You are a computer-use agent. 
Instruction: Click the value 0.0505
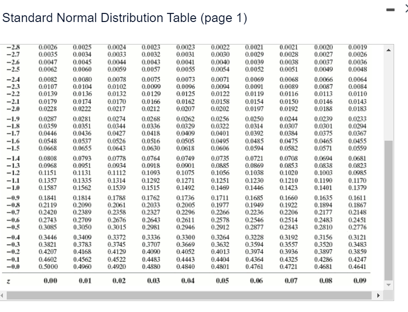(185, 141)
